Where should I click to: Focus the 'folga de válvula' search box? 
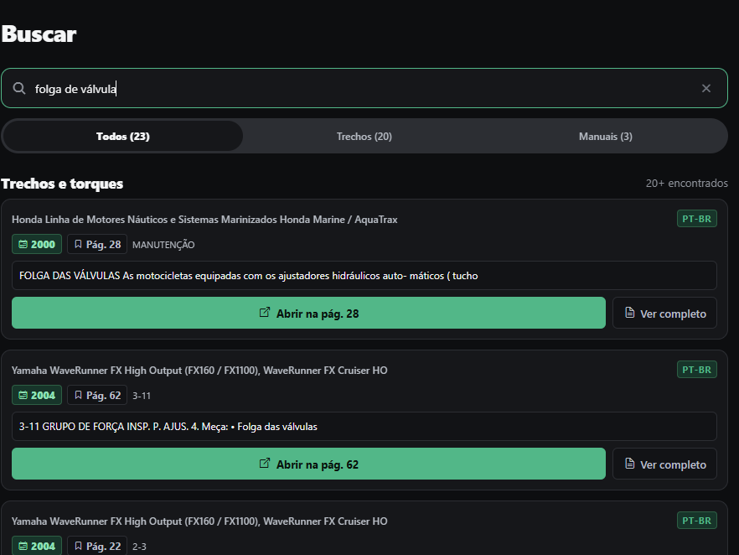click(x=364, y=88)
